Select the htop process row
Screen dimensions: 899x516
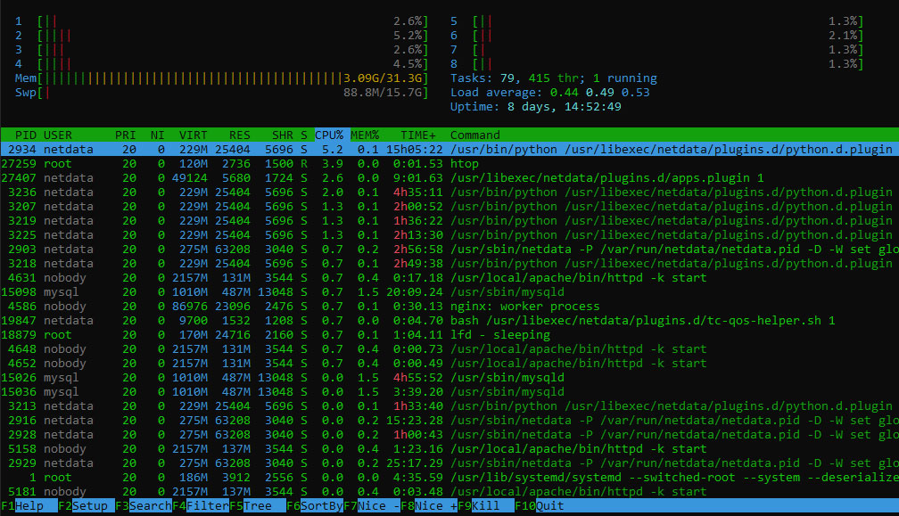click(449, 164)
